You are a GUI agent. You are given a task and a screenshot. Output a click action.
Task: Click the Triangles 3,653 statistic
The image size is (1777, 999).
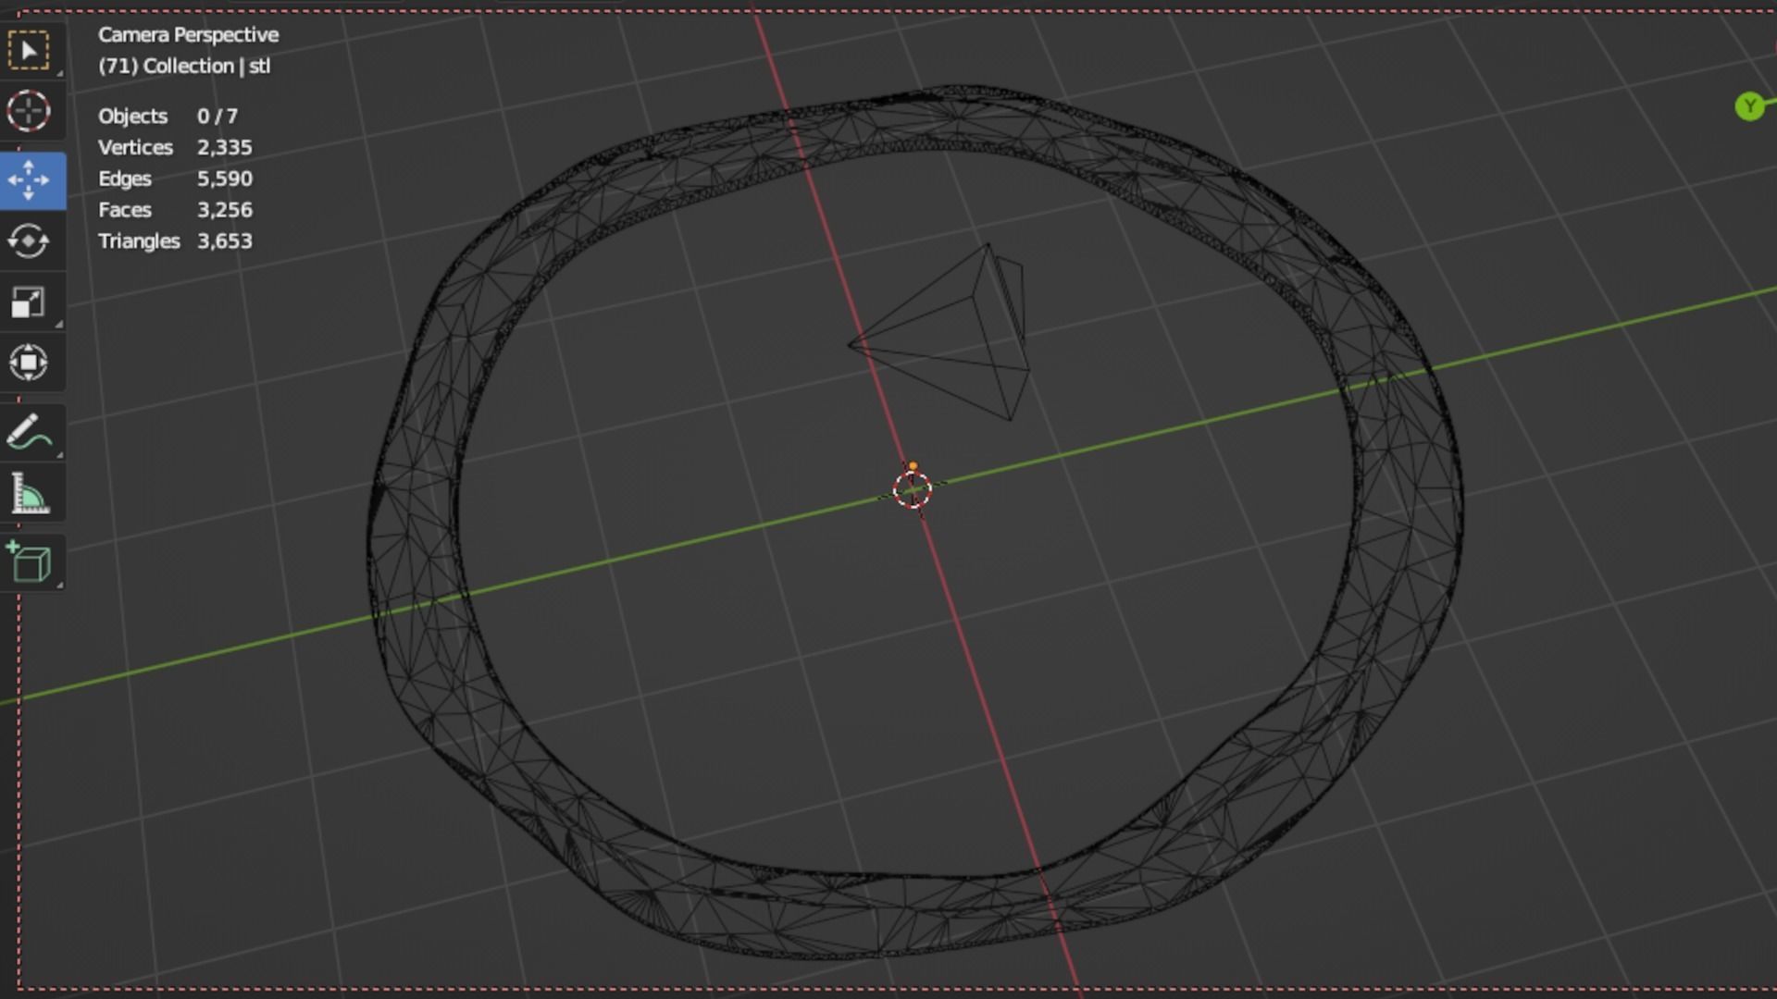click(175, 241)
